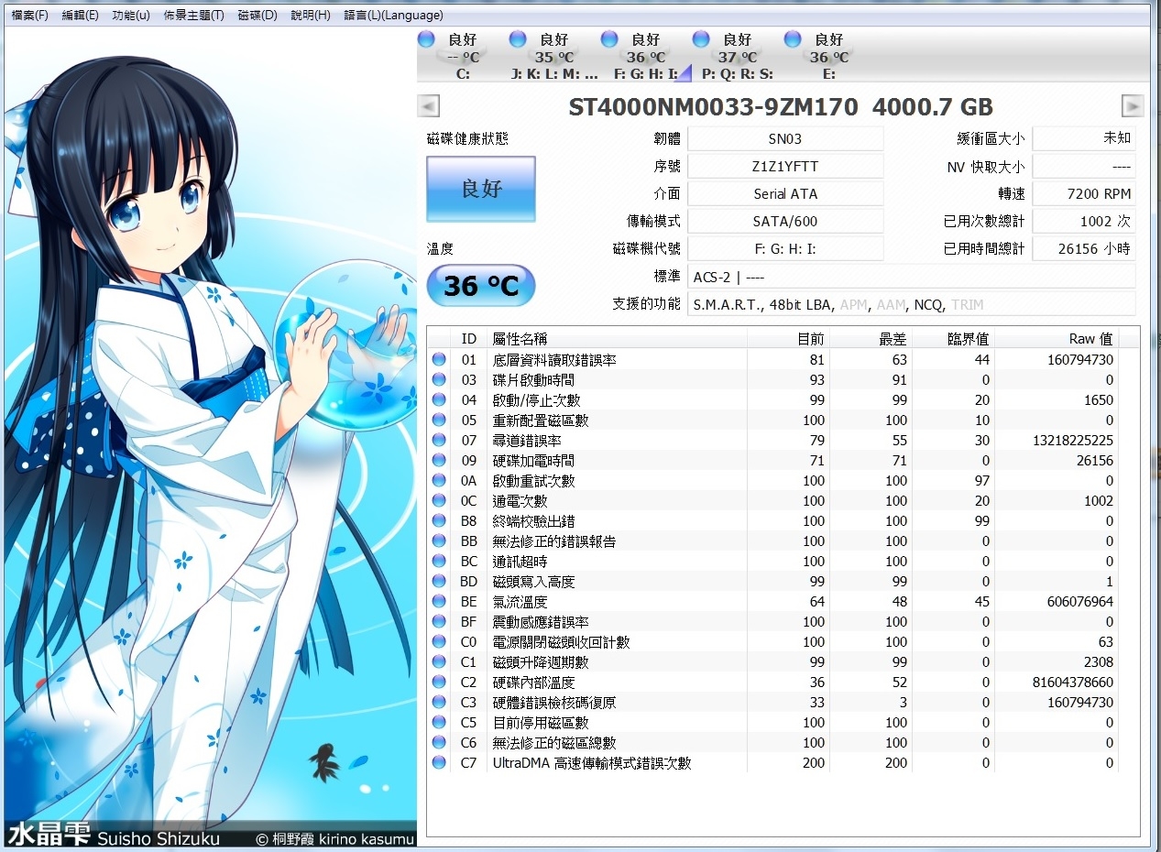Image resolution: width=1161 pixels, height=852 pixels.
Task: Click status orb for attribute BF
Action: (439, 622)
